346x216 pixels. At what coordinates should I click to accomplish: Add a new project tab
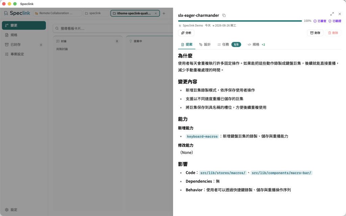point(164,13)
